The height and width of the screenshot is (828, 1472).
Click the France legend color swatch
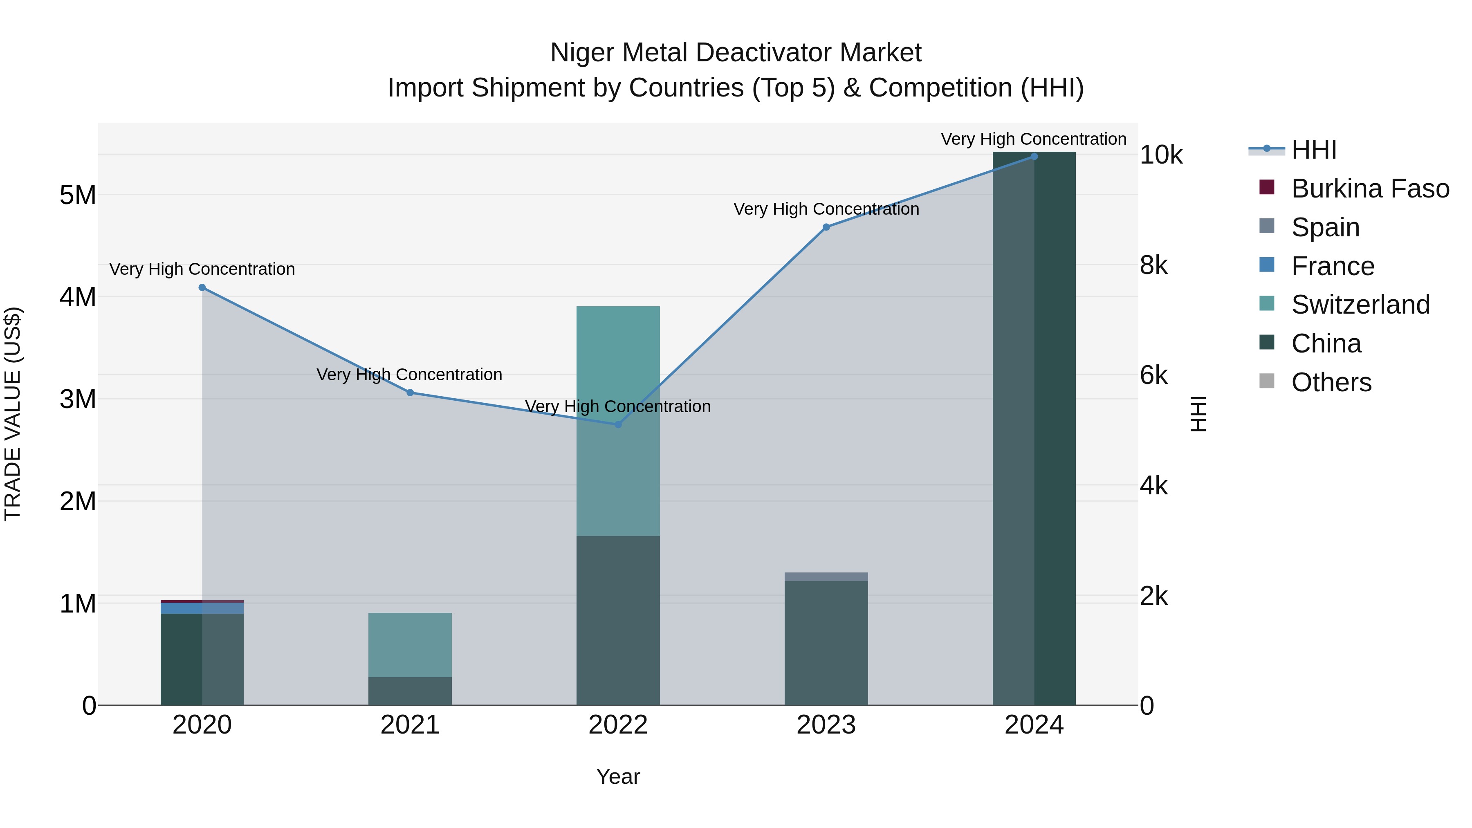pyautogui.click(x=1267, y=265)
